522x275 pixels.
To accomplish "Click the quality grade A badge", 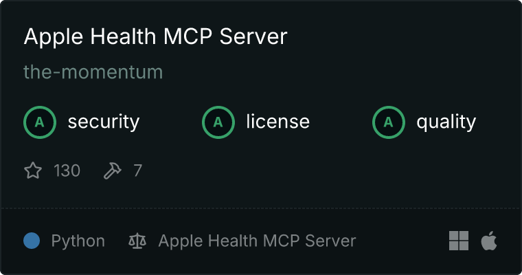I will (x=389, y=122).
